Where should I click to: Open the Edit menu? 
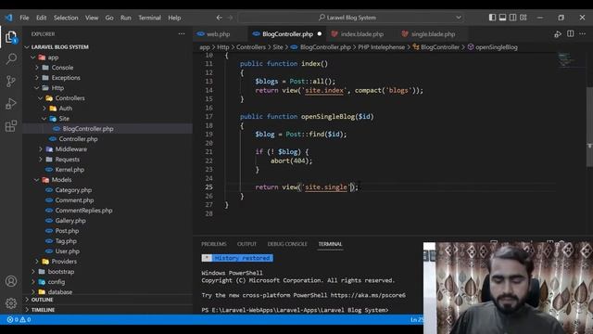point(41,18)
